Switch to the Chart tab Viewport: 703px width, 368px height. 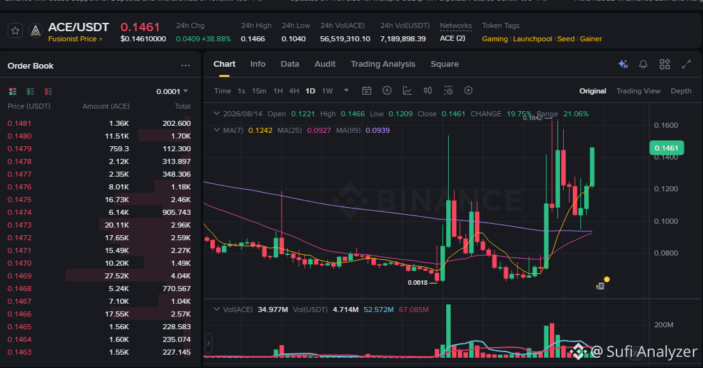click(224, 64)
